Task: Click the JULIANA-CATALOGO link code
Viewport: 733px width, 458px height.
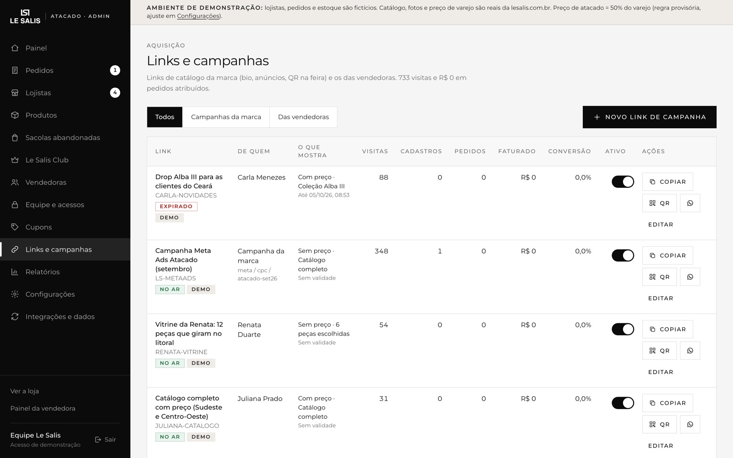Action: tap(187, 426)
